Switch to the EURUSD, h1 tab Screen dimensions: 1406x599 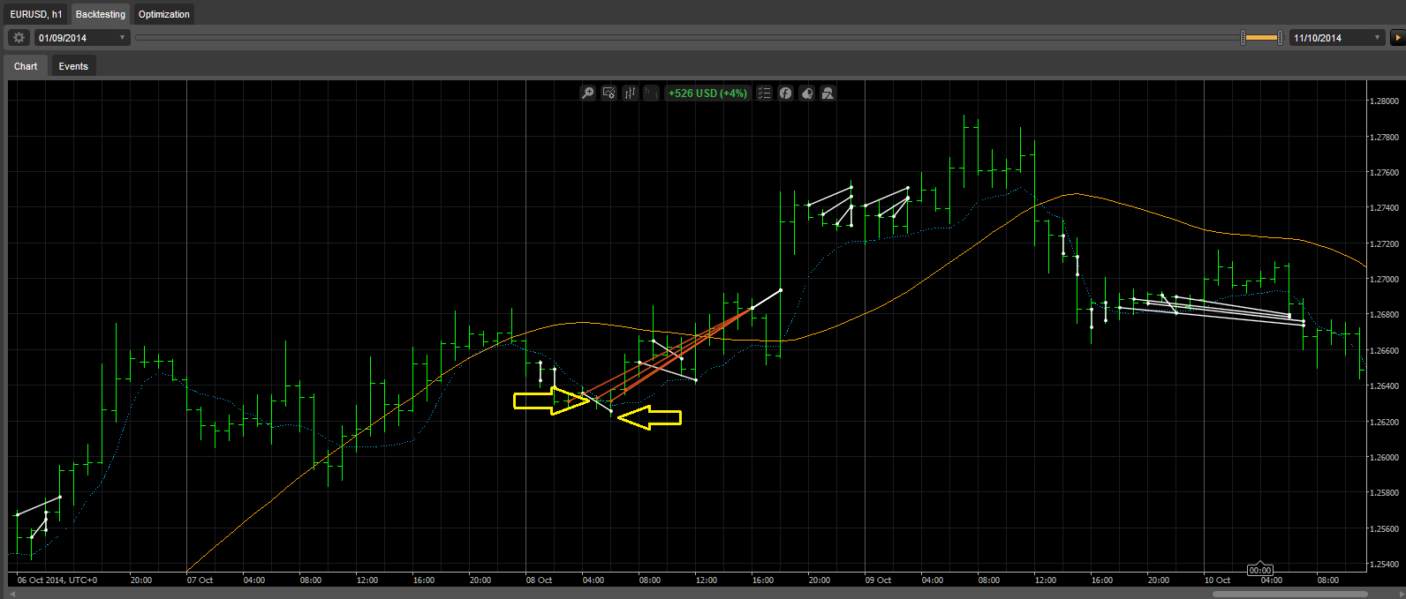(36, 14)
